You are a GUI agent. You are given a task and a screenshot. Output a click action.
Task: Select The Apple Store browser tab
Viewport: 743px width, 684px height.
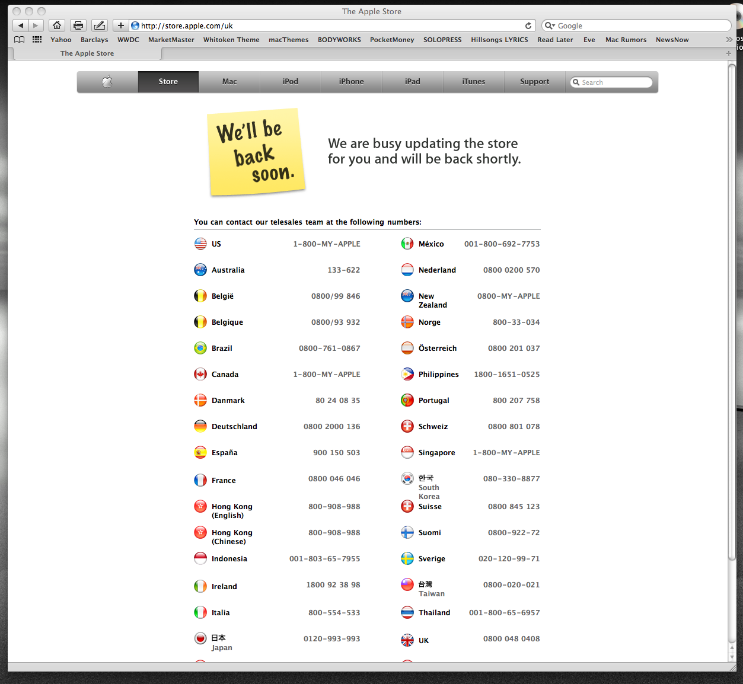87,53
